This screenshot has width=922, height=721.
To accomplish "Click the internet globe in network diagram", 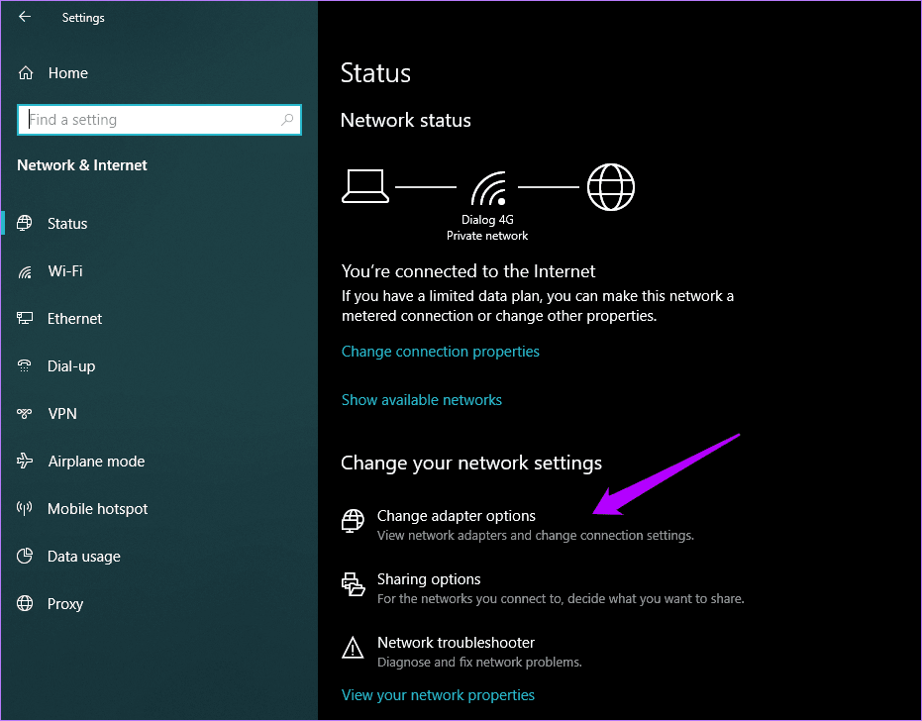I will click(x=611, y=187).
